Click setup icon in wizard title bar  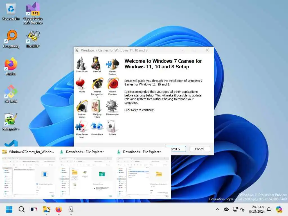pos(77,50)
